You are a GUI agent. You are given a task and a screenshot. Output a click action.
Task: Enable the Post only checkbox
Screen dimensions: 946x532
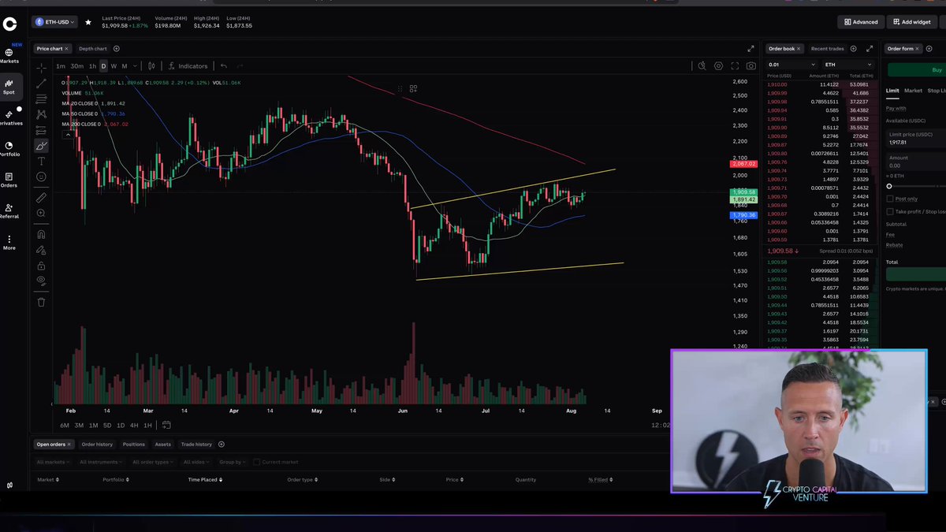pyautogui.click(x=890, y=199)
